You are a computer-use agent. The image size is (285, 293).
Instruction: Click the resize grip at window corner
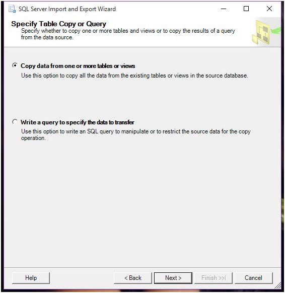pos(278,285)
